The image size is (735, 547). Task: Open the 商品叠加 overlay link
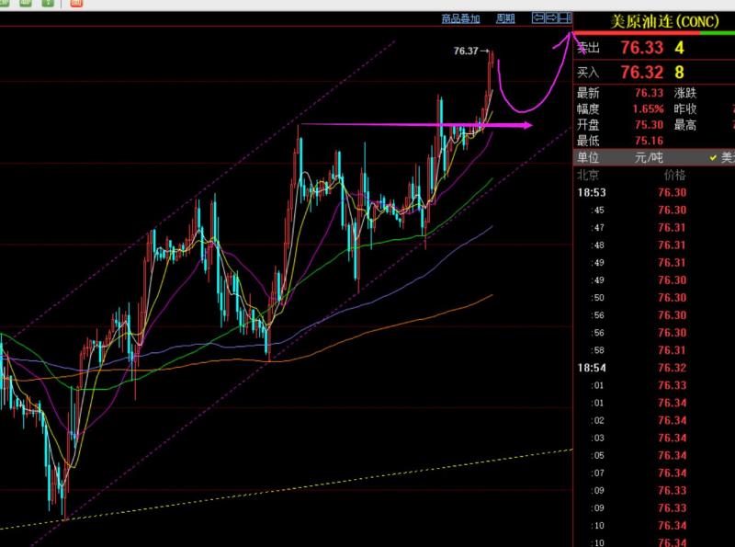pyautogui.click(x=460, y=18)
